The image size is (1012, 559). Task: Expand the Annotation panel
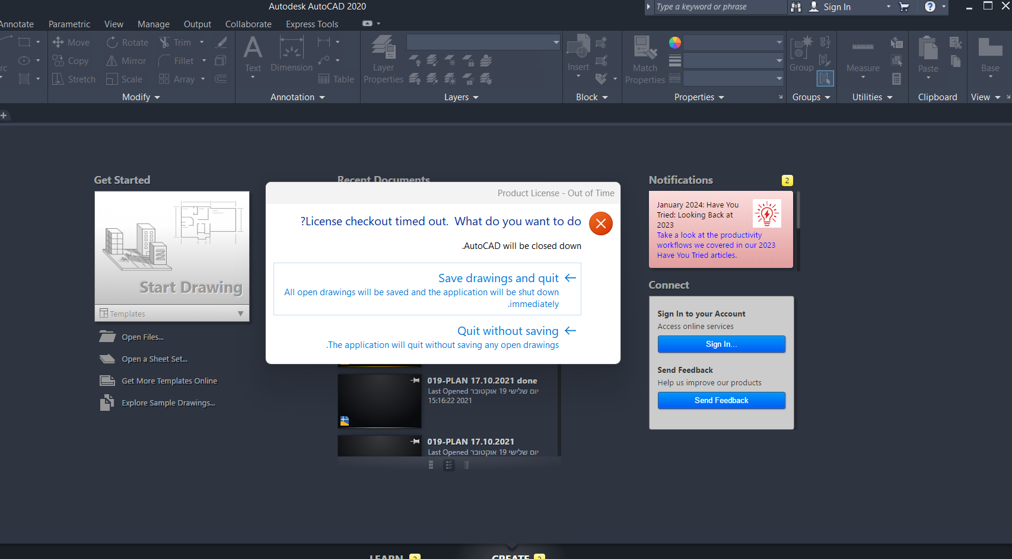(x=298, y=97)
